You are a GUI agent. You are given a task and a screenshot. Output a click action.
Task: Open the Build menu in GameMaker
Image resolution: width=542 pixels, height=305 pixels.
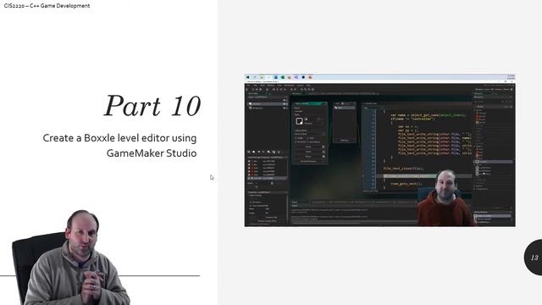pyautogui.click(x=263, y=86)
